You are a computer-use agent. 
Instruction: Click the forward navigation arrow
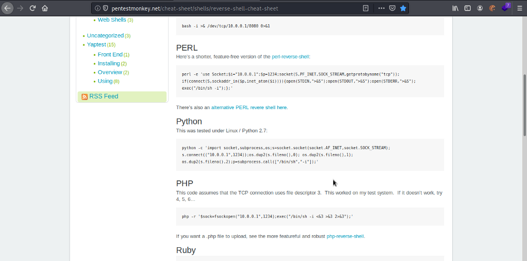click(x=20, y=8)
